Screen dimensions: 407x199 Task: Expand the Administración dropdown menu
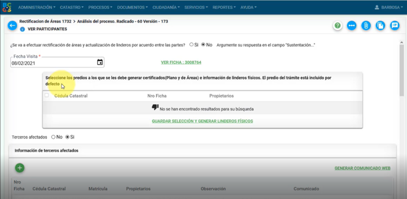tap(37, 7)
